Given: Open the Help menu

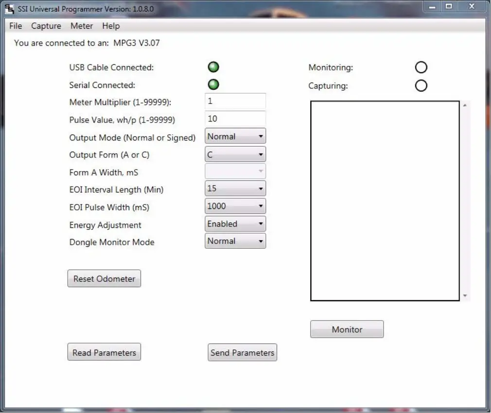Looking at the screenshot, I should click(111, 26).
